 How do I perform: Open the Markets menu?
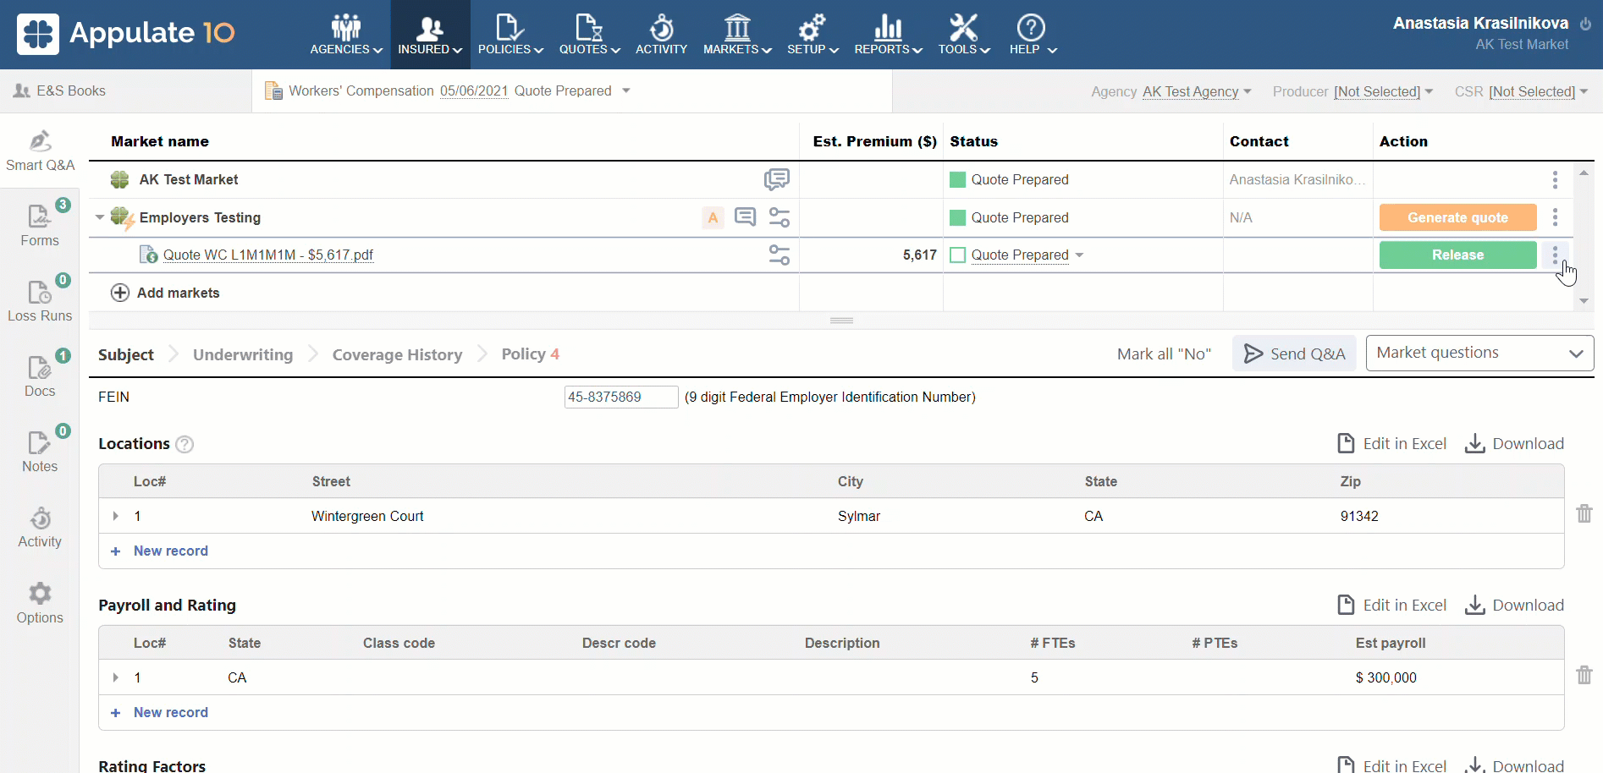coord(737,35)
